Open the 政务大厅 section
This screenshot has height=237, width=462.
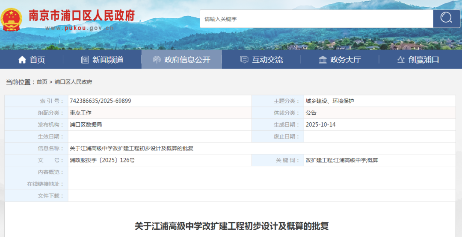click(x=345, y=60)
